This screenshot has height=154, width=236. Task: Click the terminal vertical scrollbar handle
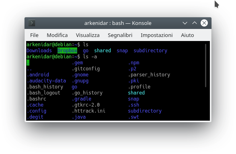(205, 66)
